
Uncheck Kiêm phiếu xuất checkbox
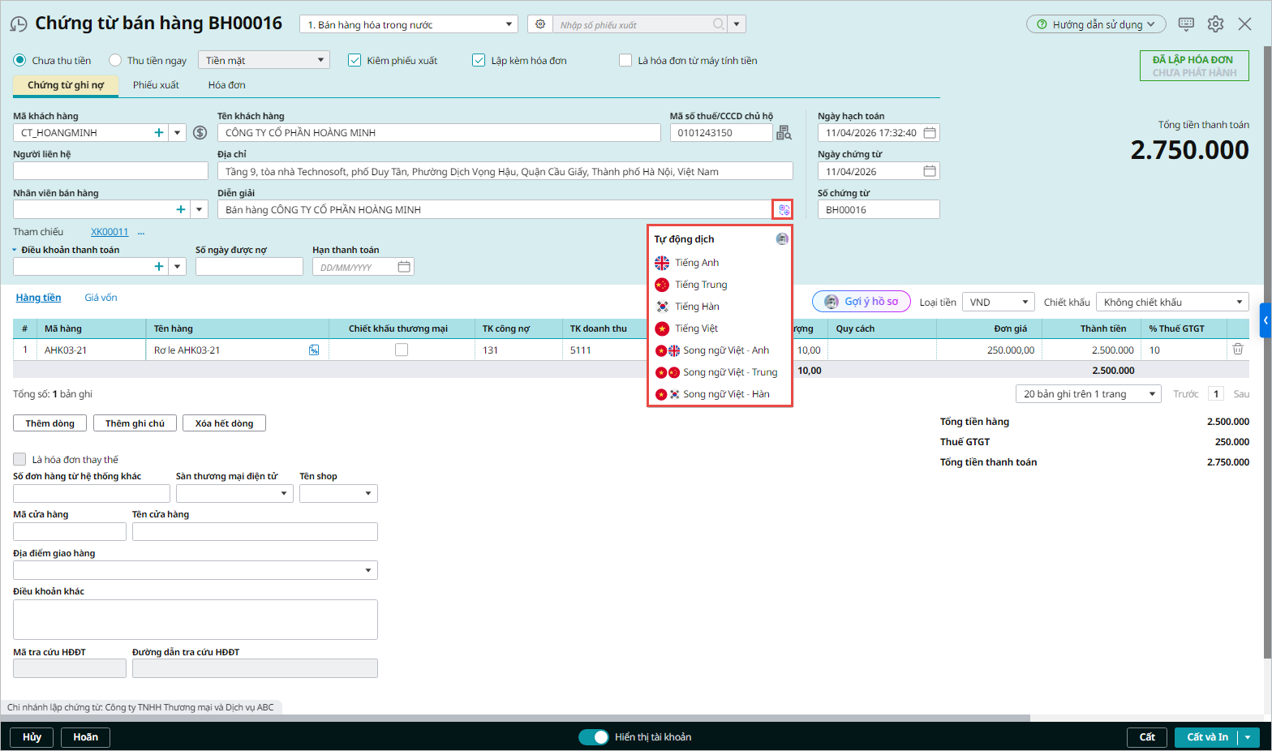click(355, 60)
